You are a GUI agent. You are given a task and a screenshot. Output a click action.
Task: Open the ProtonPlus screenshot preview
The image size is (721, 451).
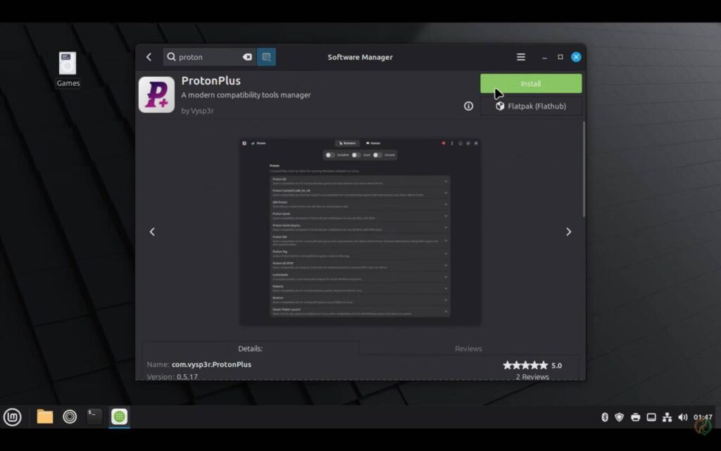pos(360,231)
